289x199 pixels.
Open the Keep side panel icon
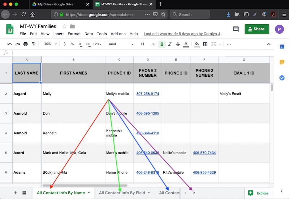click(x=282, y=62)
